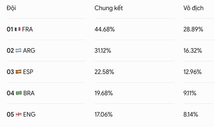Open the ESP team entry

(20, 72)
